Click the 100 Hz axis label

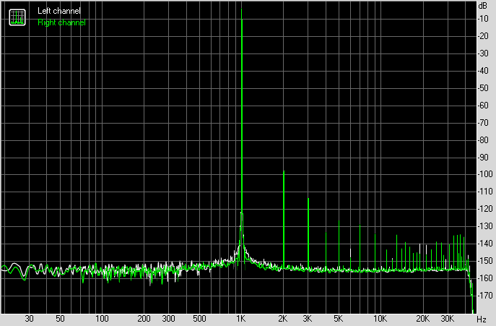tap(102, 319)
